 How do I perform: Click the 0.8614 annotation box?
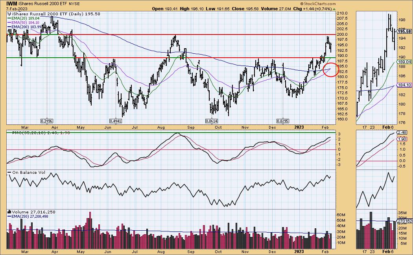212,121
